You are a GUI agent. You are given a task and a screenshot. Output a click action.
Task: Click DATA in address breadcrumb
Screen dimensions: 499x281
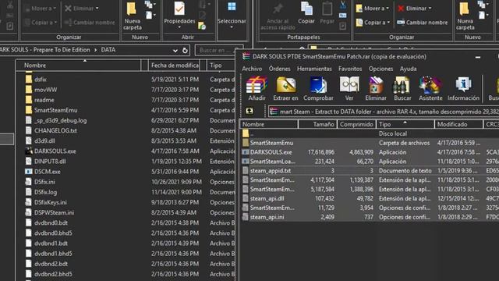coord(108,50)
